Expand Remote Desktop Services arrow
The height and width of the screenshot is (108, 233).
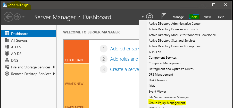coord(54,74)
